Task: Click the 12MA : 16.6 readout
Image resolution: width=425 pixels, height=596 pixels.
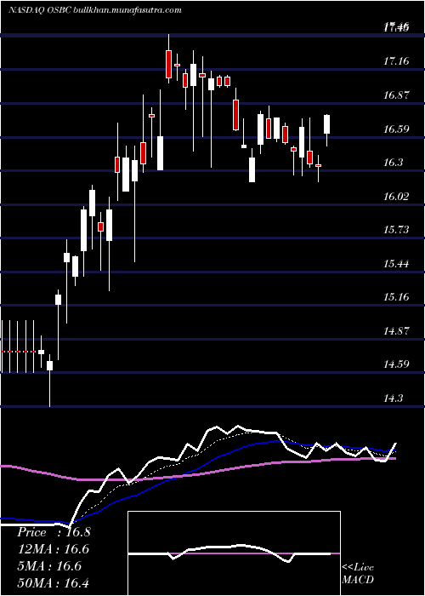Action: pos(53,549)
